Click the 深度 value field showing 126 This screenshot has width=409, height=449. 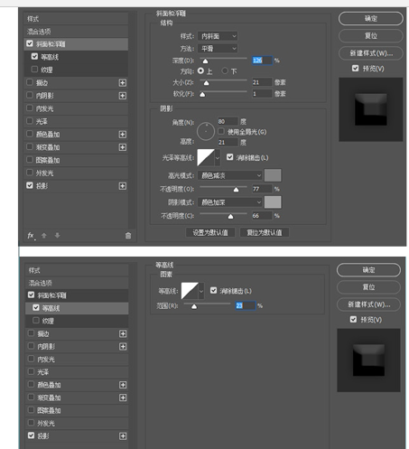(x=262, y=61)
